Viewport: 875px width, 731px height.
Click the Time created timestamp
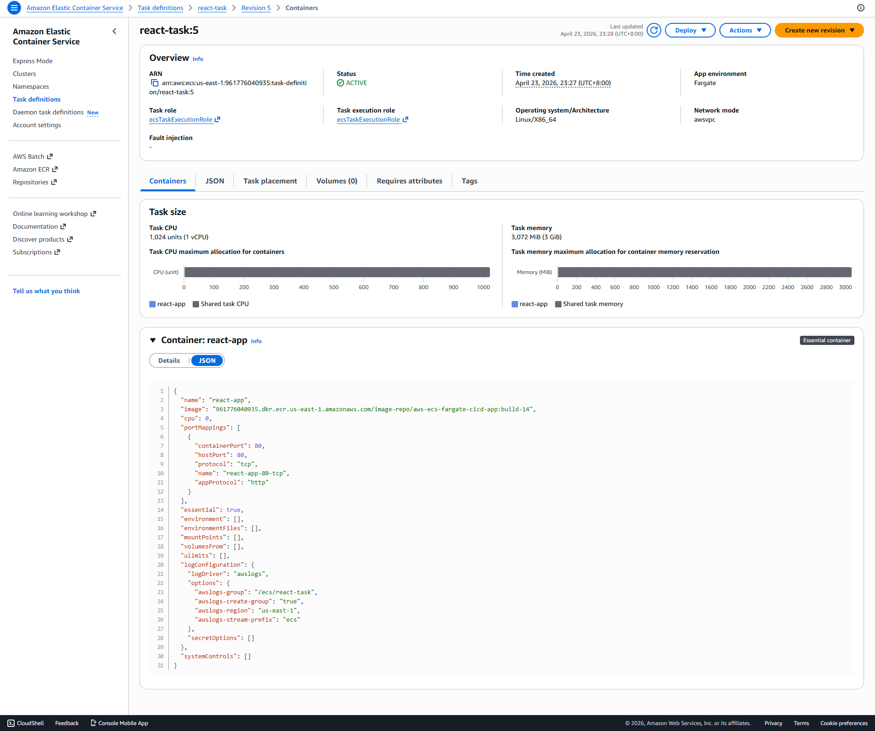(563, 83)
